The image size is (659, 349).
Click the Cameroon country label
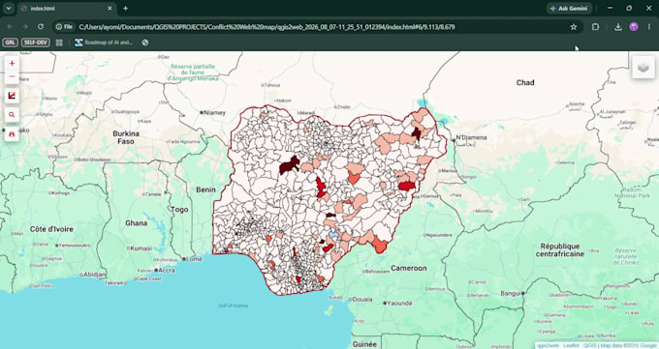click(x=409, y=268)
